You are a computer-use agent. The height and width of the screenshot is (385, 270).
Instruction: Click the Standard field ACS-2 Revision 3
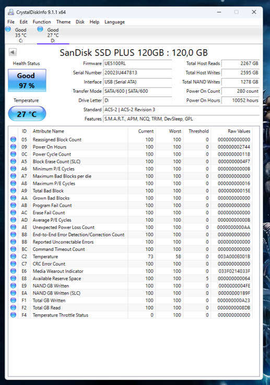181,109
